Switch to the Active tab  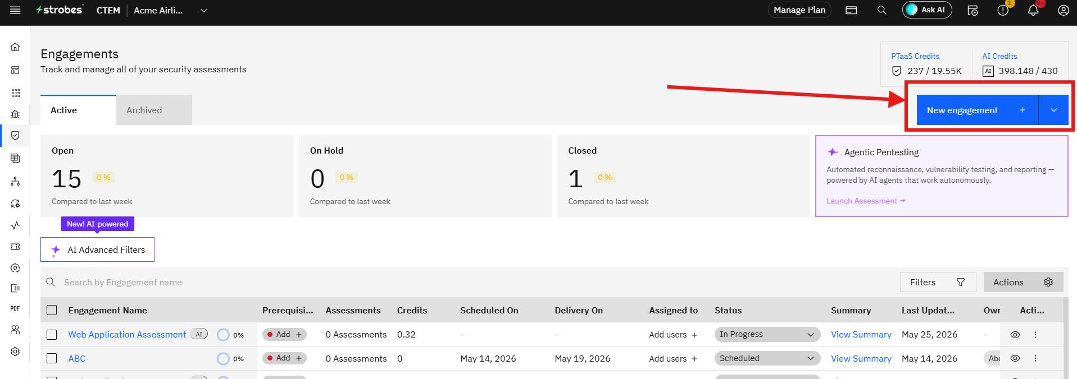[78, 110]
